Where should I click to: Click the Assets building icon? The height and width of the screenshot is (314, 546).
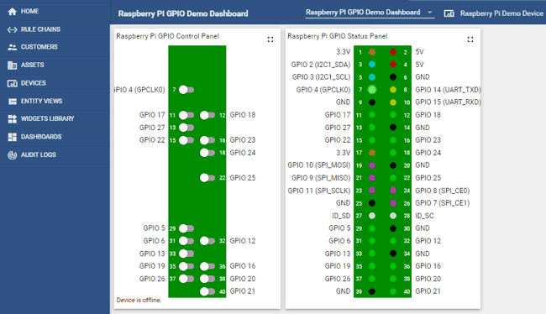13,65
